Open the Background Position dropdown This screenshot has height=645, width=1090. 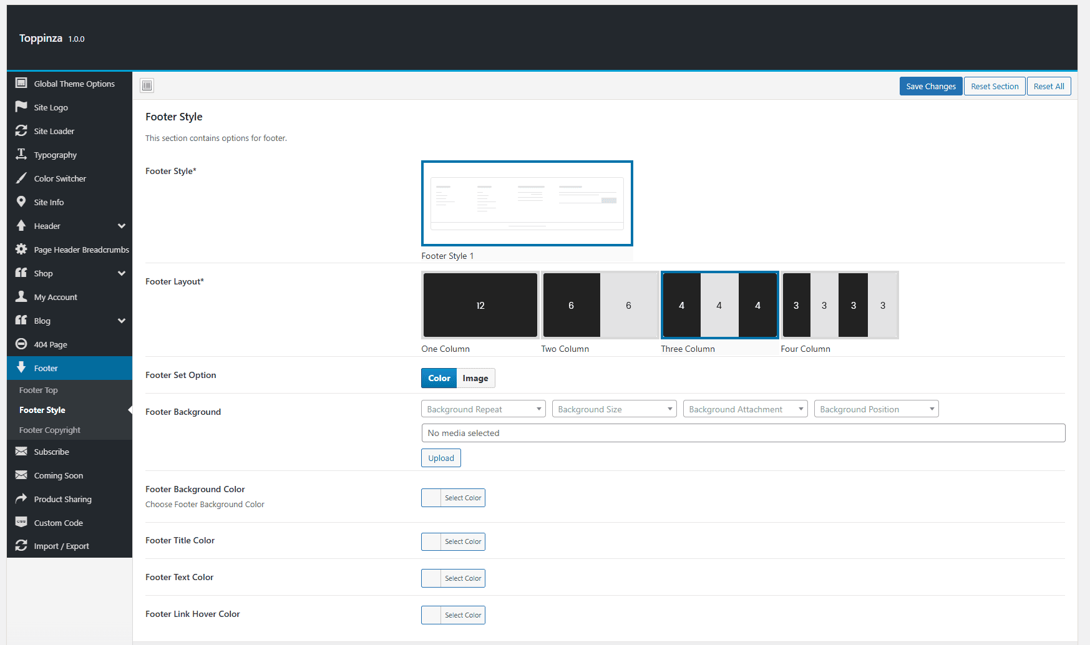(x=877, y=409)
